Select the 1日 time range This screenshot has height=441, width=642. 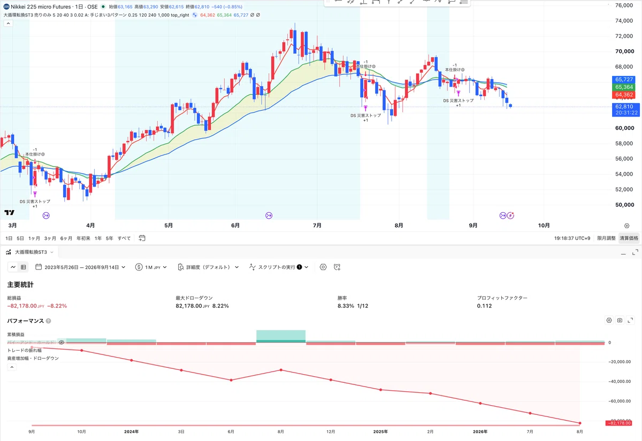coord(9,238)
